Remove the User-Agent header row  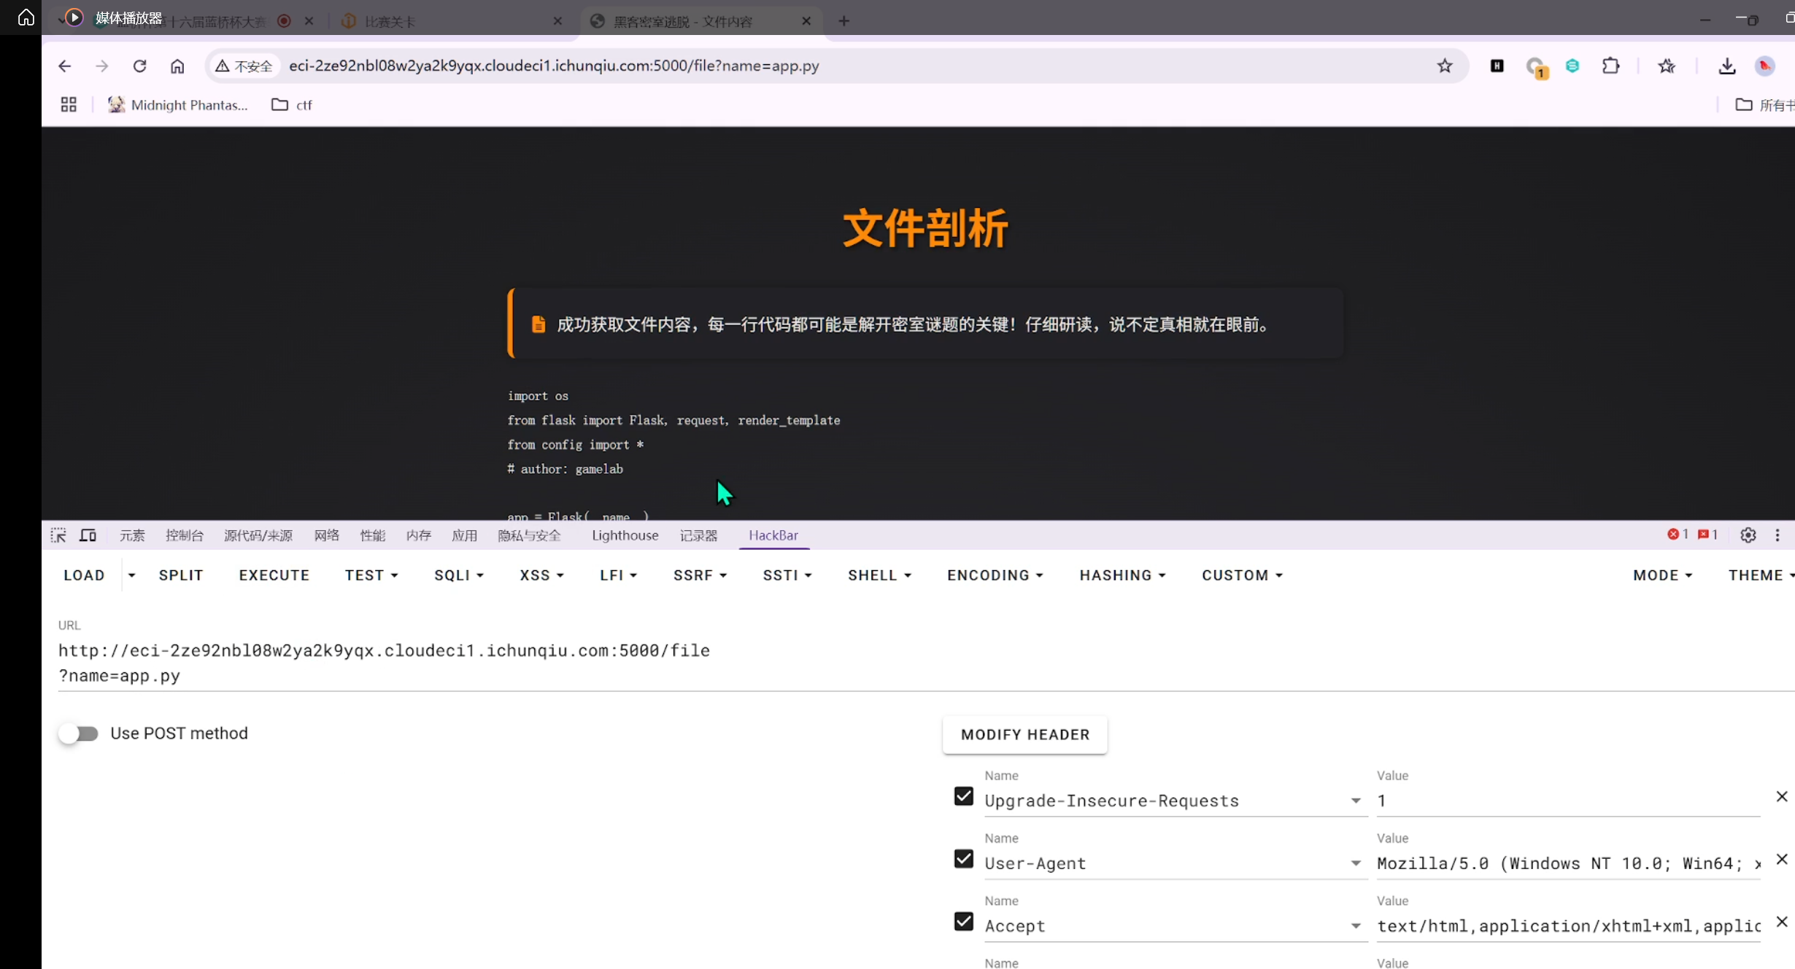(1781, 860)
